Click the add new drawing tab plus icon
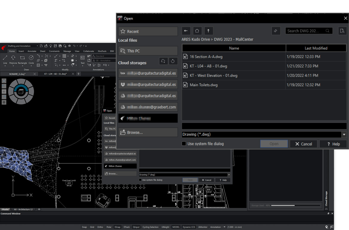 pyautogui.click(x=78, y=74)
